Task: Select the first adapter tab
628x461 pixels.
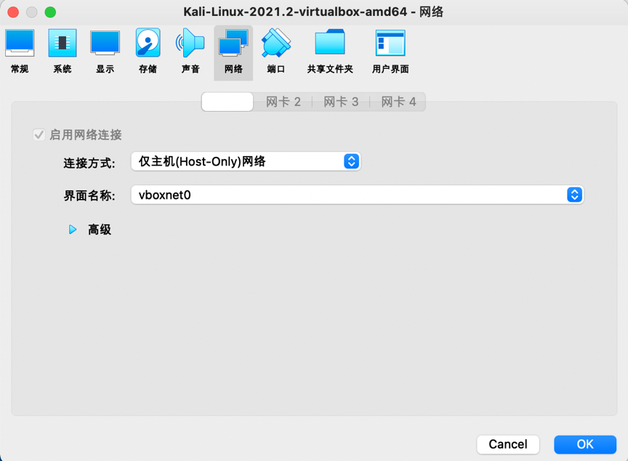Action: 228,102
